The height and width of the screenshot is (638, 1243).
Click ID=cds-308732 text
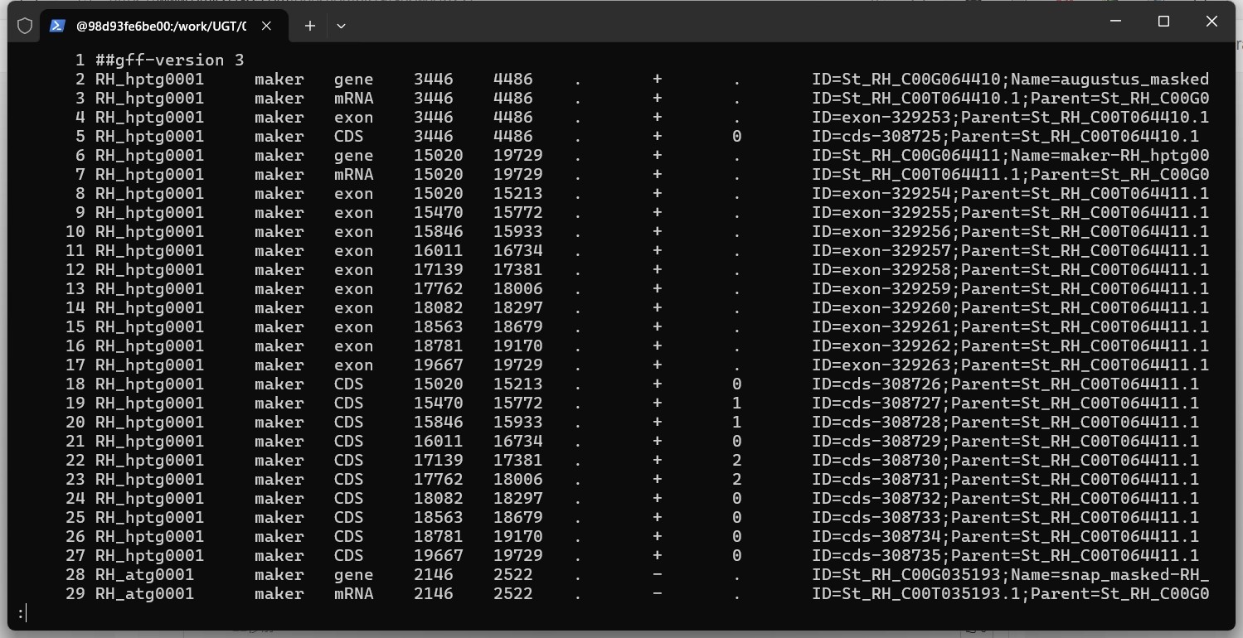click(x=876, y=498)
